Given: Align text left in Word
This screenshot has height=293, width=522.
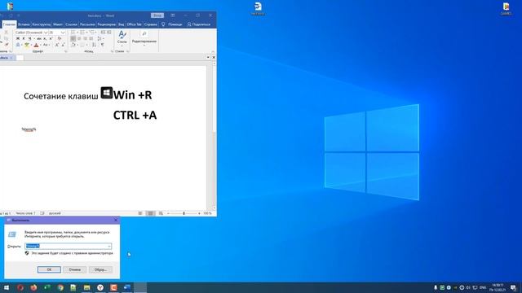Looking at the screenshot, I should (x=73, y=38).
